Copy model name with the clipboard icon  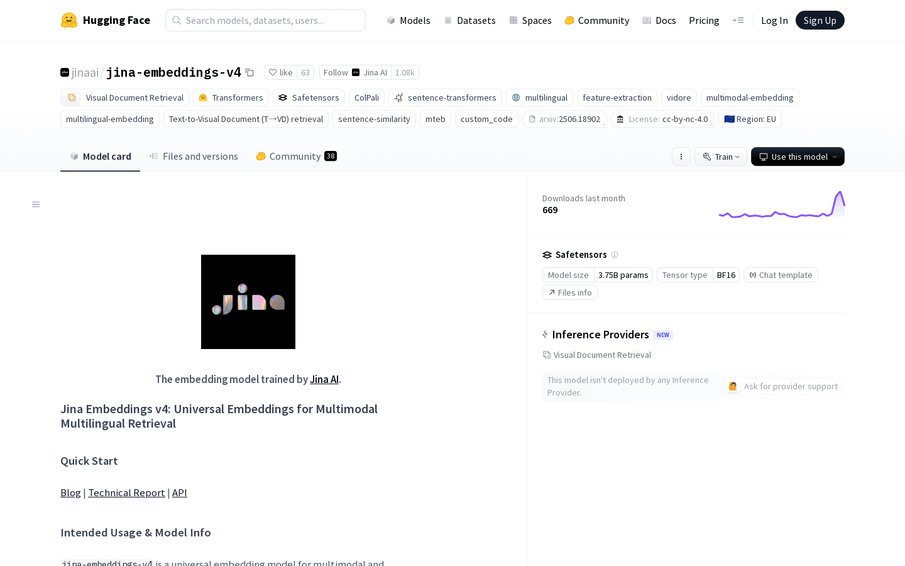[250, 72]
